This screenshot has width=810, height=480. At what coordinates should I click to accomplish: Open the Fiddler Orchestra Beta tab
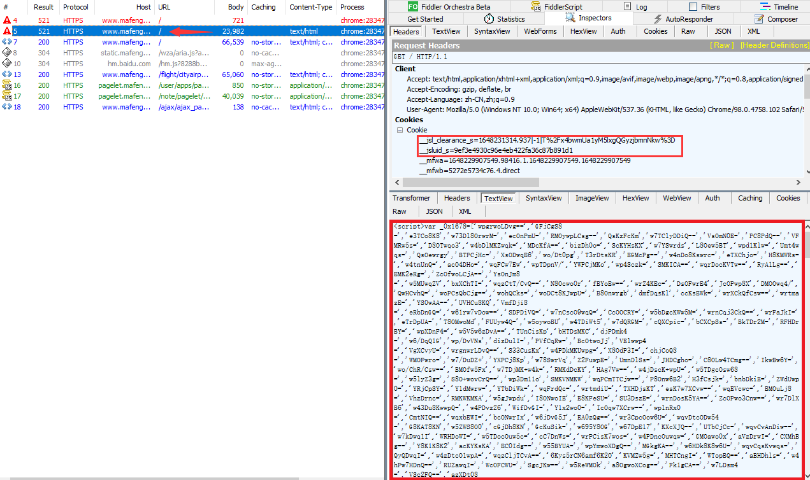click(449, 7)
